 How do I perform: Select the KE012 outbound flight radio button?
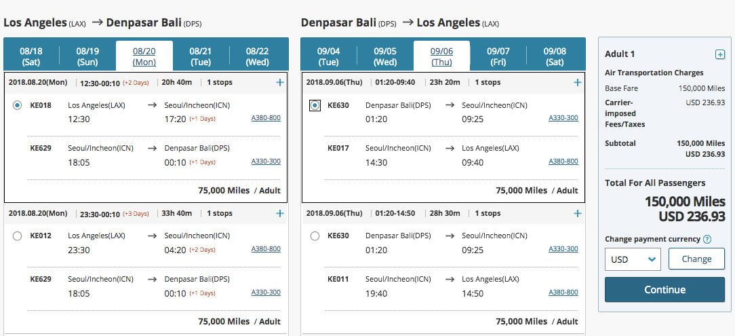17,236
